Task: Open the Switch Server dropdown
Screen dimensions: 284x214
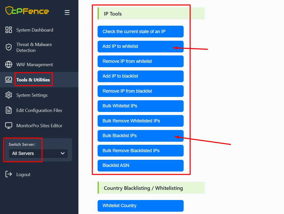Action: click(38, 153)
